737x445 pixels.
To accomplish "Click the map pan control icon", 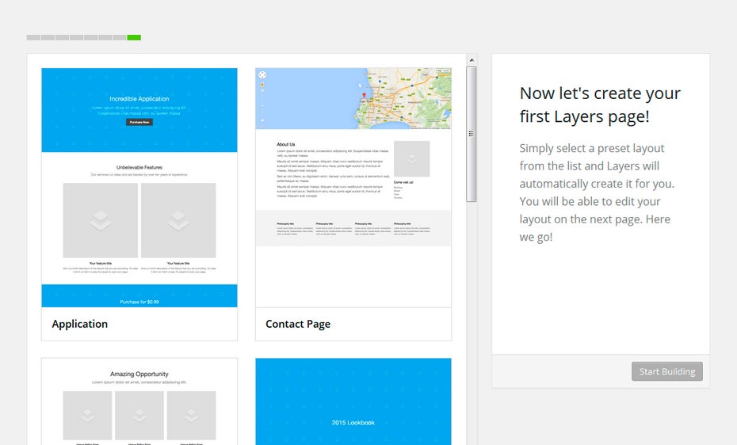I will [262, 75].
